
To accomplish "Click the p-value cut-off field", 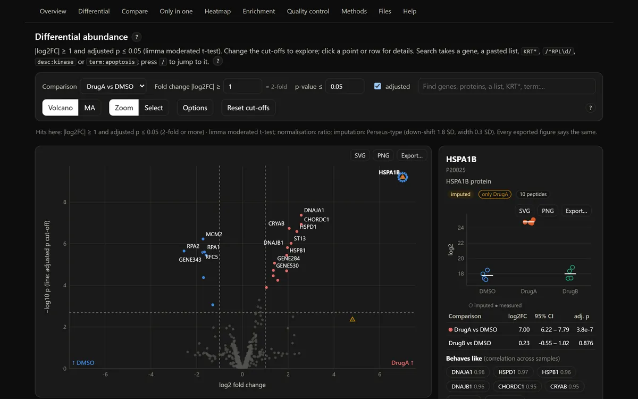I will click(345, 86).
